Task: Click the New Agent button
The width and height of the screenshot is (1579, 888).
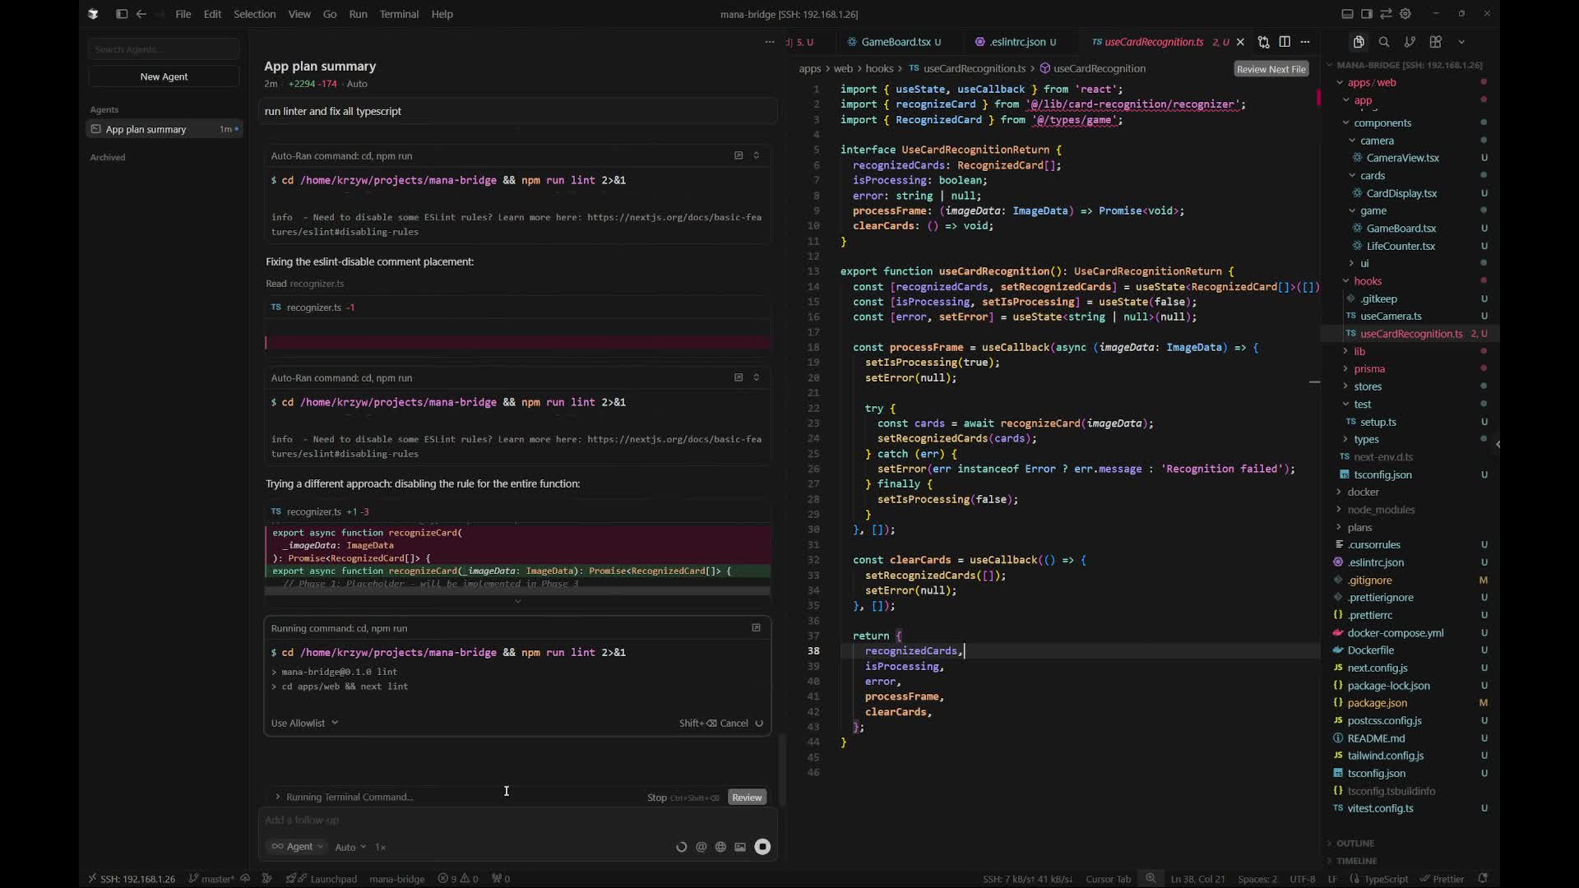Action: (x=164, y=76)
